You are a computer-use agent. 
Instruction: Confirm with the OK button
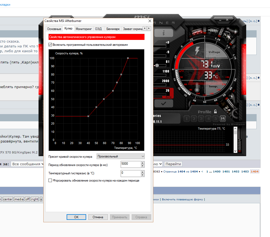click(76, 217)
